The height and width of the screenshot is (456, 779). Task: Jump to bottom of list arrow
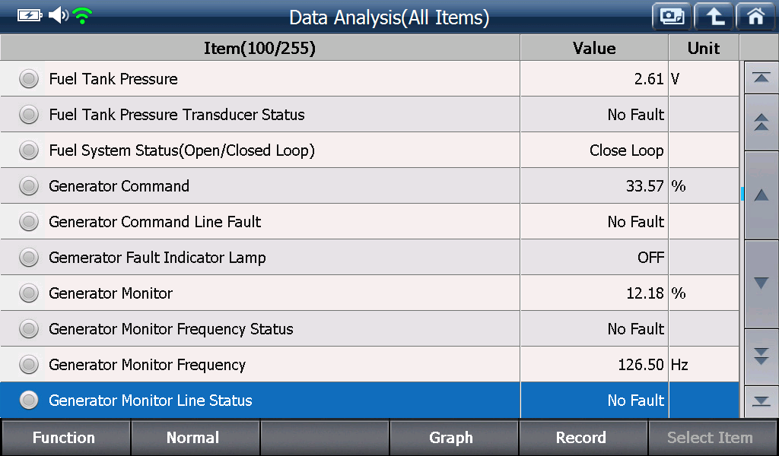pos(761,401)
